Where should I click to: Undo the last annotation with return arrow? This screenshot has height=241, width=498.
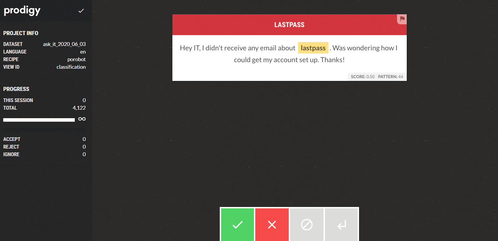[x=341, y=224]
